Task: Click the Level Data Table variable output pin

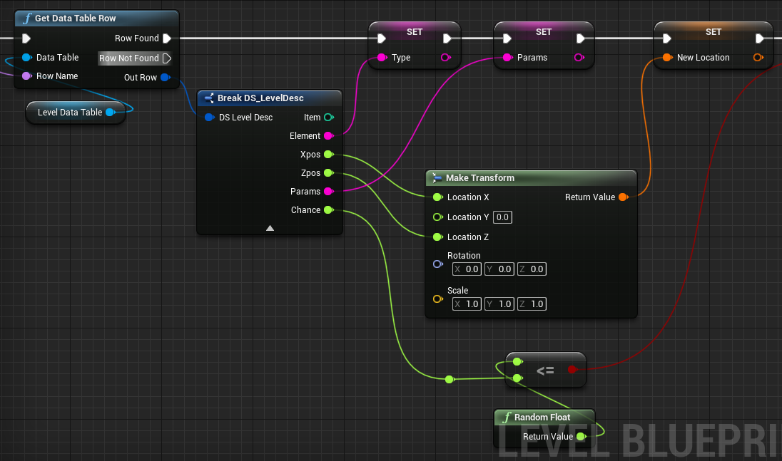Action: coord(110,113)
